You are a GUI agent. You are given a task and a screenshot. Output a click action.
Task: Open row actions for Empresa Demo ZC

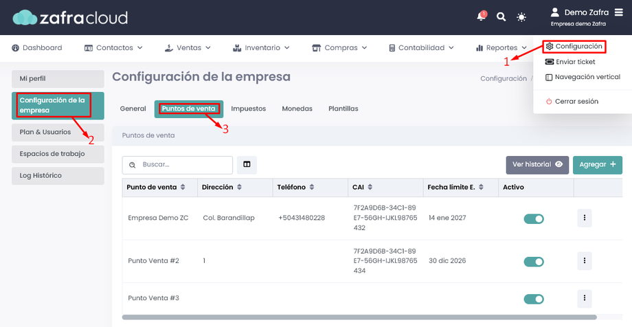pyautogui.click(x=585, y=218)
